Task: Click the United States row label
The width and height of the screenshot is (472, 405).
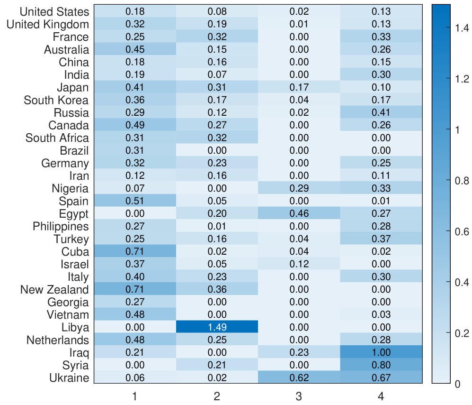Action: click(x=54, y=11)
